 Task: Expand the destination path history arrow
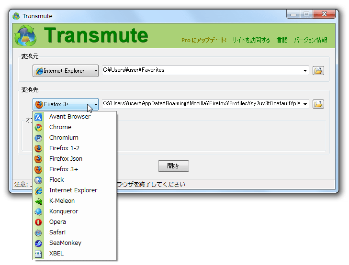coord(305,104)
